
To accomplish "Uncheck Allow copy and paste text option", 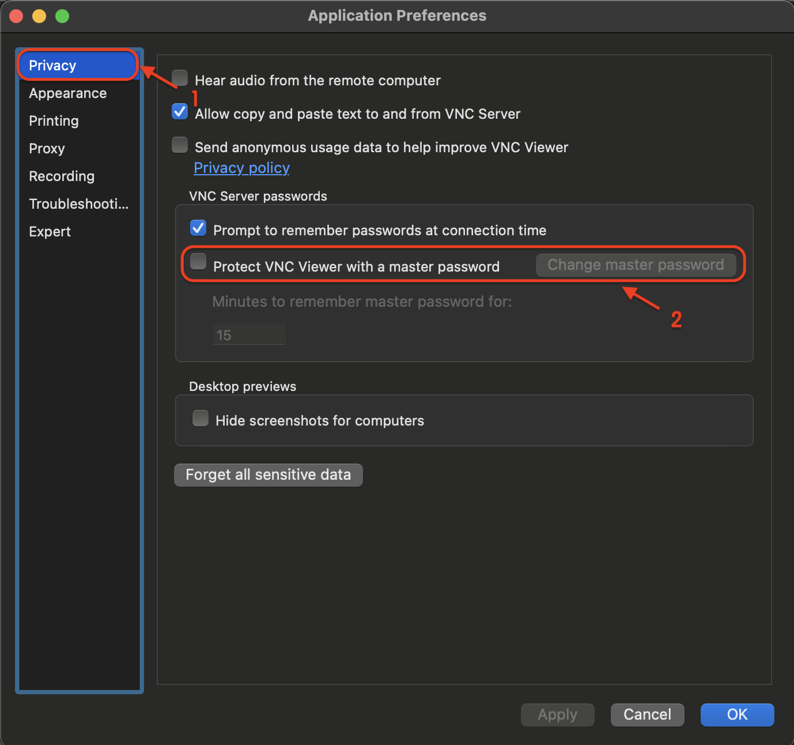I will [180, 111].
